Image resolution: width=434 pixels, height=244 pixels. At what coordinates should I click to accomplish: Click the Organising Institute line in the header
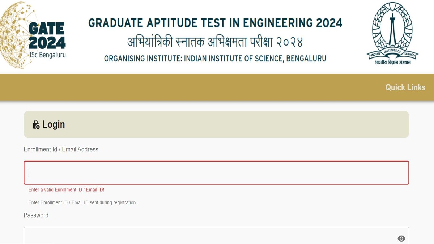215,58
